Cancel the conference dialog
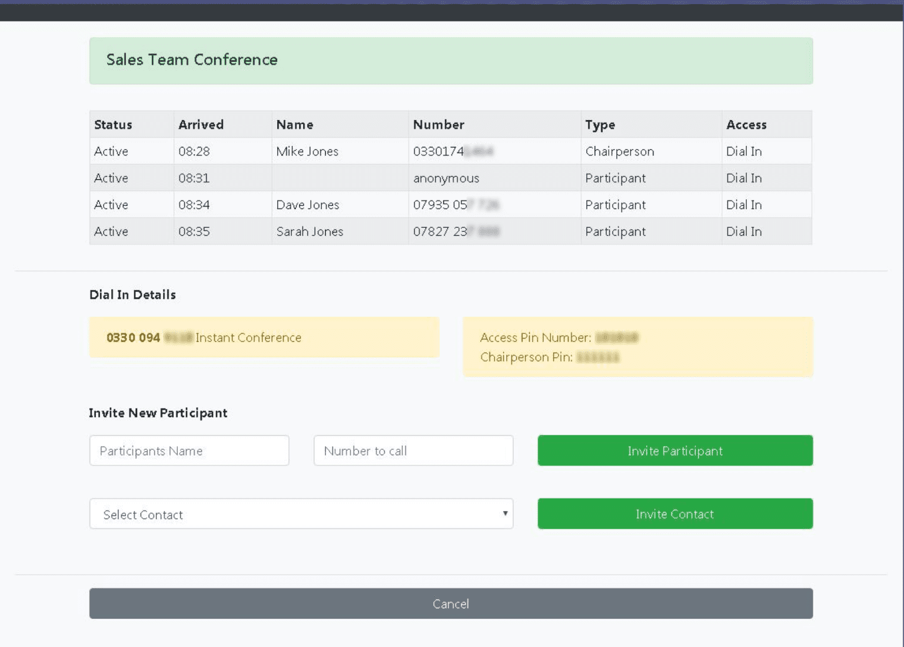 [451, 603]
